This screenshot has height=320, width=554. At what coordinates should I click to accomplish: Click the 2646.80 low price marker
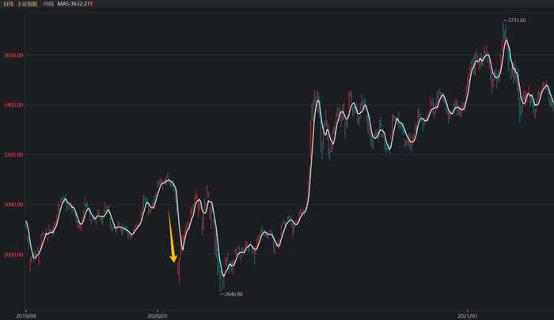click(232, 294)
